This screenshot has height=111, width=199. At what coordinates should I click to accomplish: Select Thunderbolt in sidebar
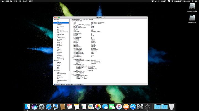(60, 34)
